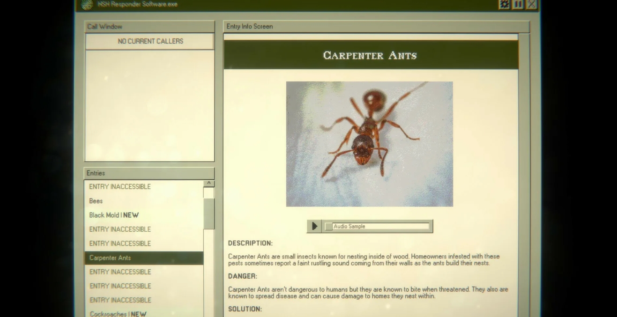Screen dimensions: 617x317
Task: Open the new Black Mold entry
Action: 114,215
